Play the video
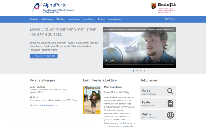The height and width of the screenshot is (128, 206). (x=106, y=61)
